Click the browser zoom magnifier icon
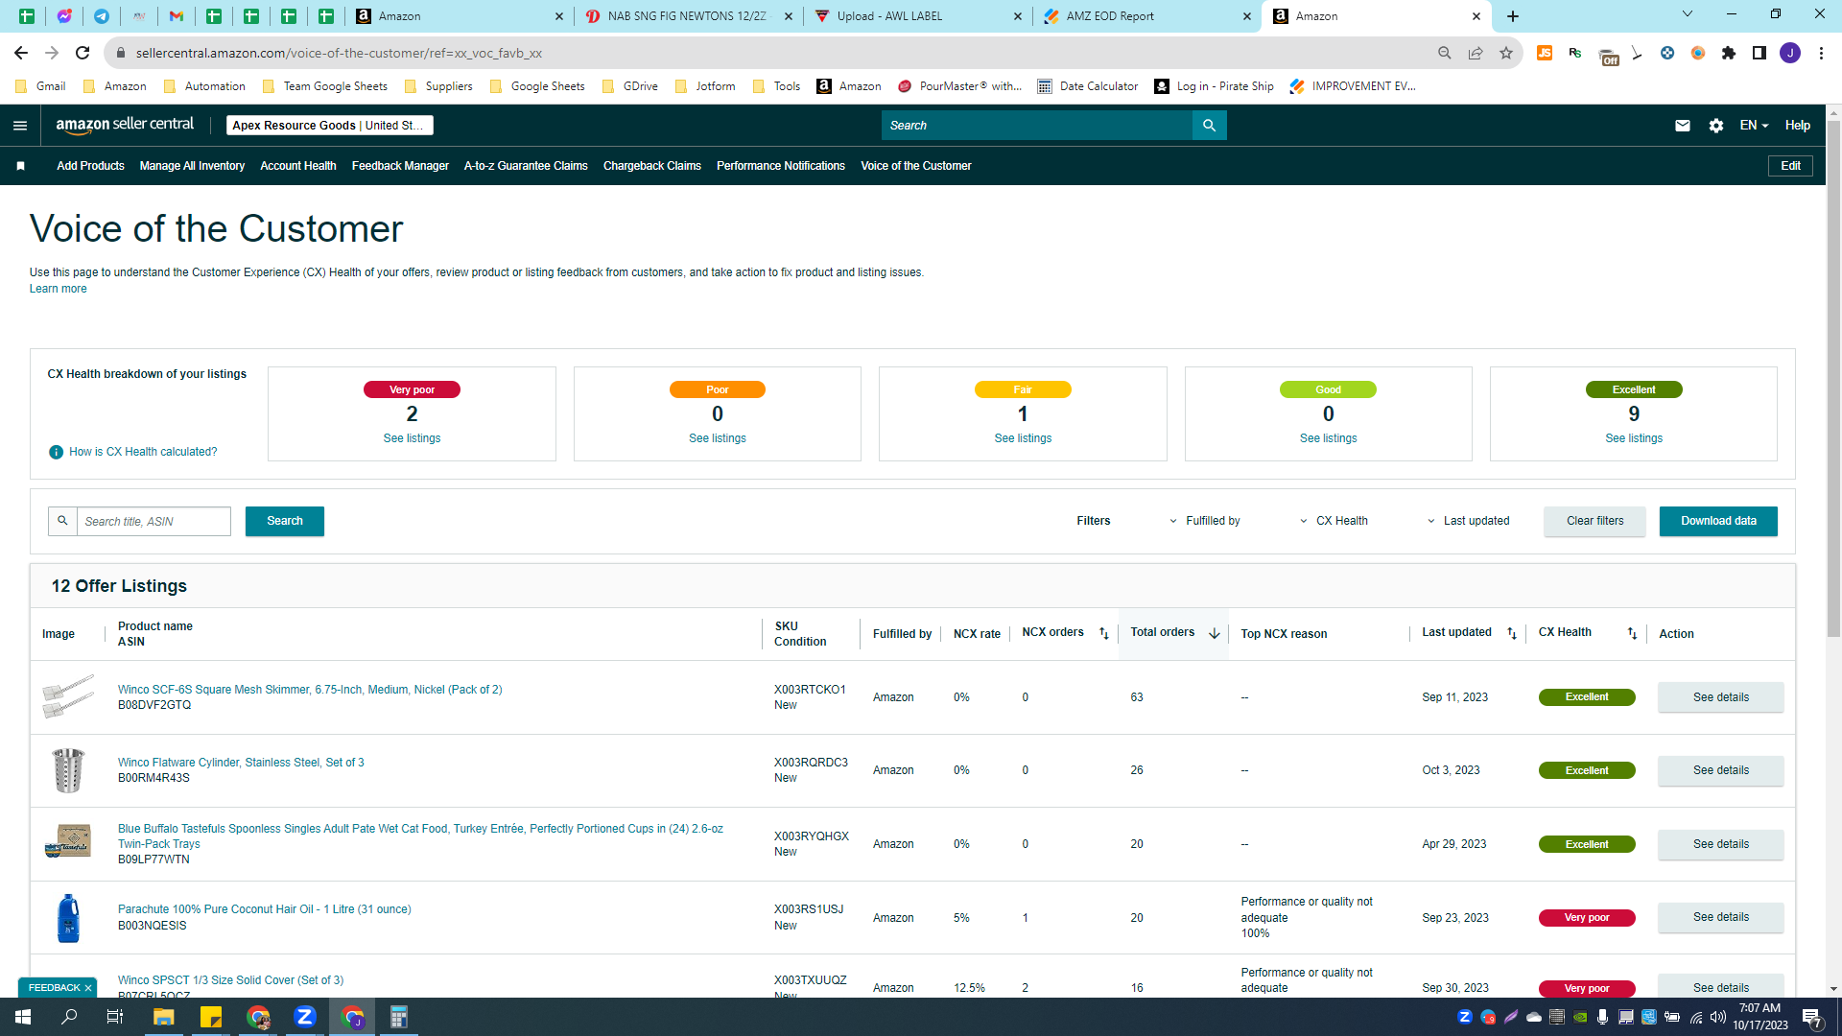Viewport: 1842px width, 1036px height. click(1445, 53)
